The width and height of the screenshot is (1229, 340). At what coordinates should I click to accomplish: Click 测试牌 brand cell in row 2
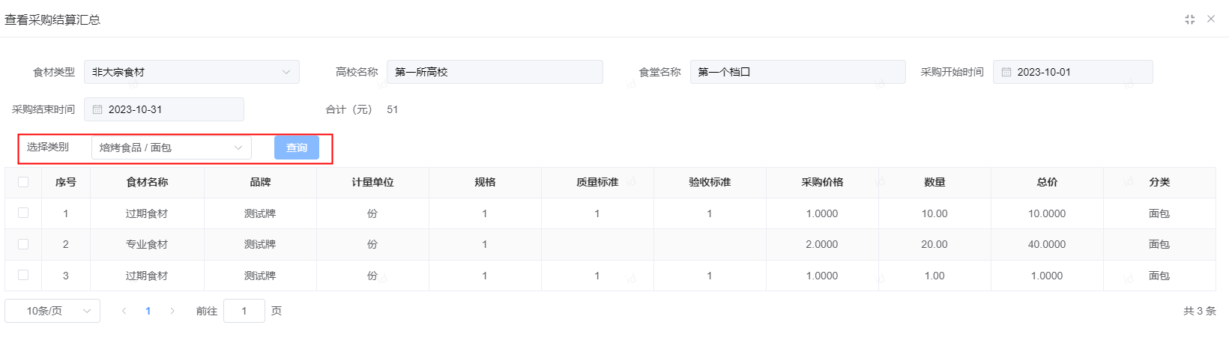point(260,244)
